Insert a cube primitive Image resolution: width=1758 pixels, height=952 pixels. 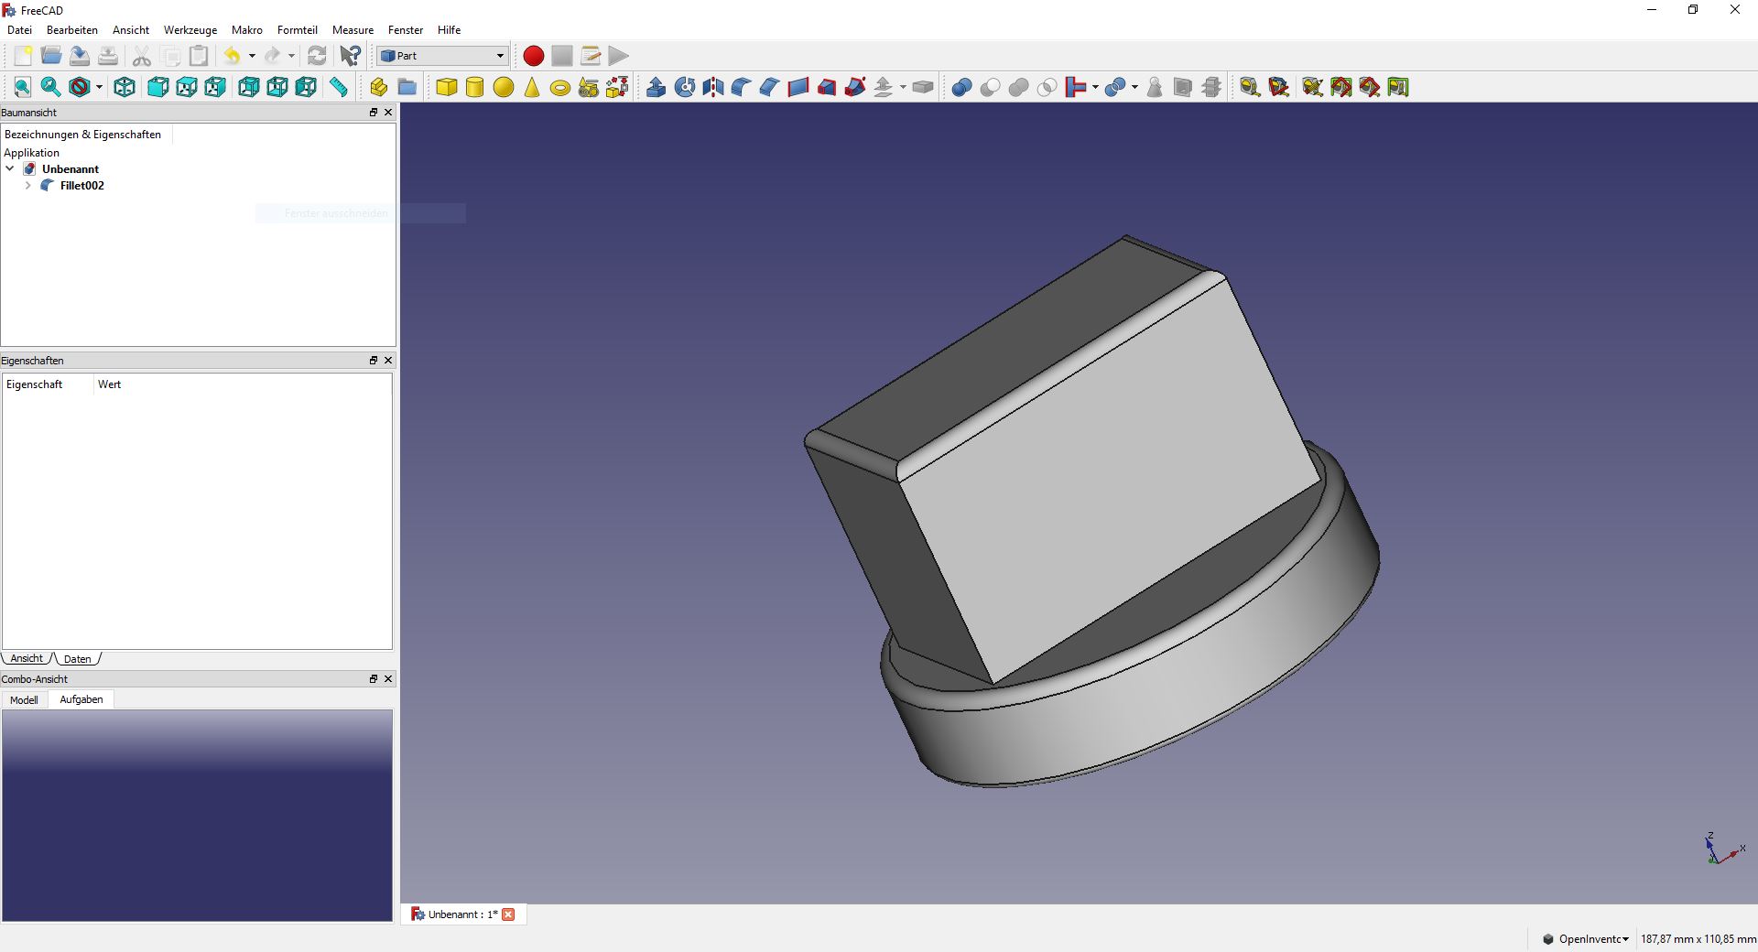tap(447, 87)
